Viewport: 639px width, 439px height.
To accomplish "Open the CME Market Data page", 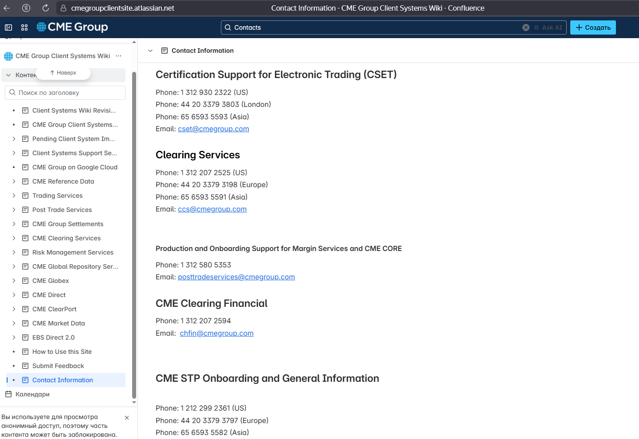I will click(59, 323).
